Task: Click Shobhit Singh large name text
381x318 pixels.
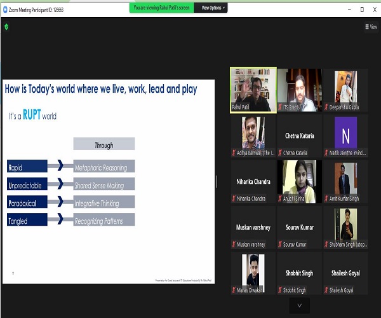Action: click(299, 273)
